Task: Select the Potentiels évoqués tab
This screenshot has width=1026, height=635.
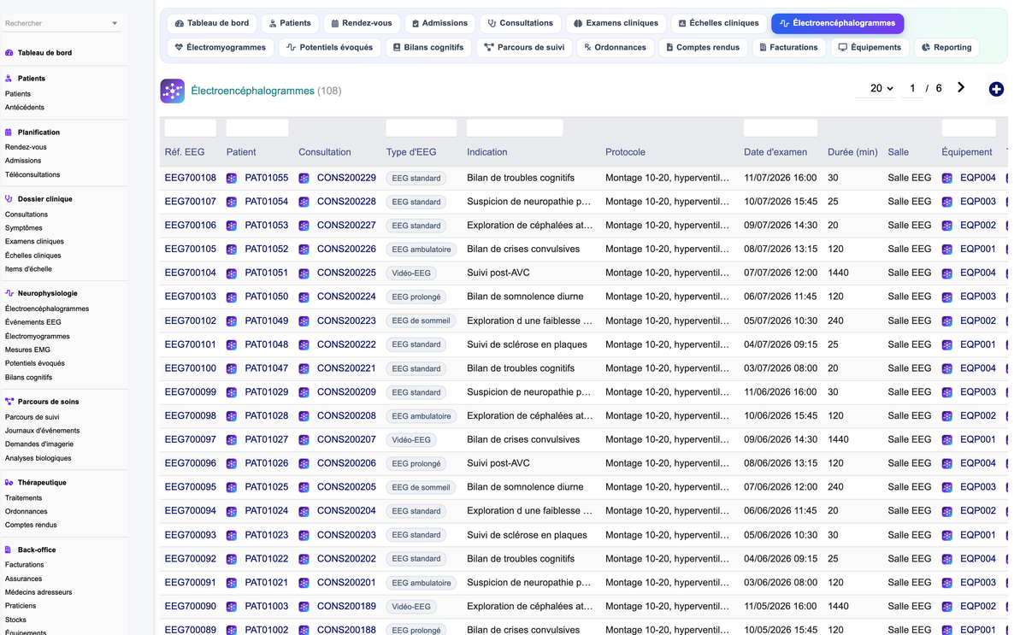Action: tap(329, 47)
